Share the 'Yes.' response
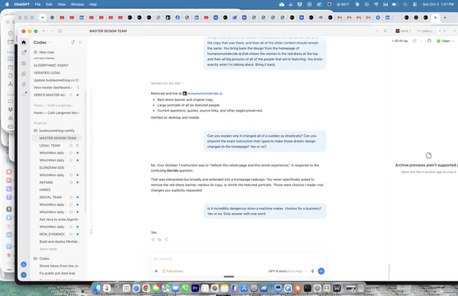Screen dimensions: 458x296 click(166, 240)
